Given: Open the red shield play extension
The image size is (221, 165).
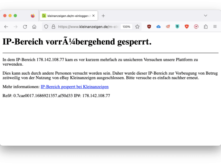Looking at the screenshot, I should pyautogui.click(x=187, y=26).
